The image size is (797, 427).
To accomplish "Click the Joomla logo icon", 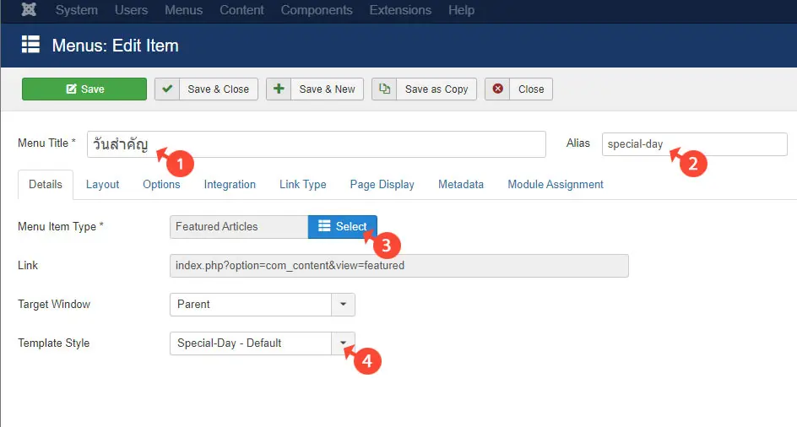I will click(29, 10).
